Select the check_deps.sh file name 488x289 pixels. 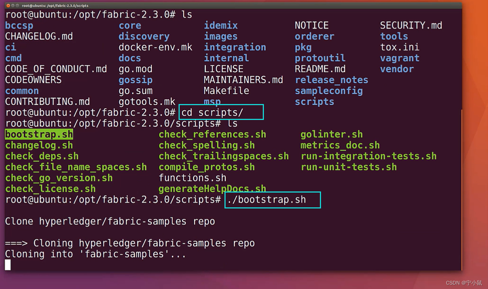tap(42, 156)
